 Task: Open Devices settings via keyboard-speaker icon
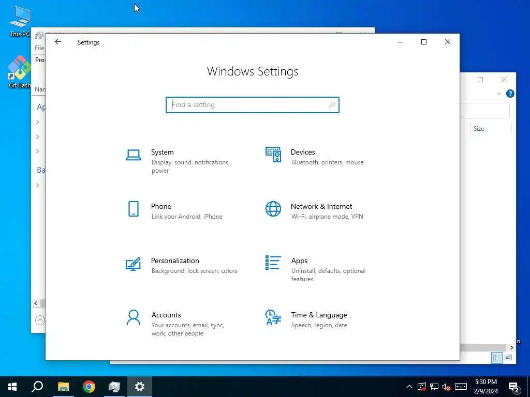click(x=273, y=155)
